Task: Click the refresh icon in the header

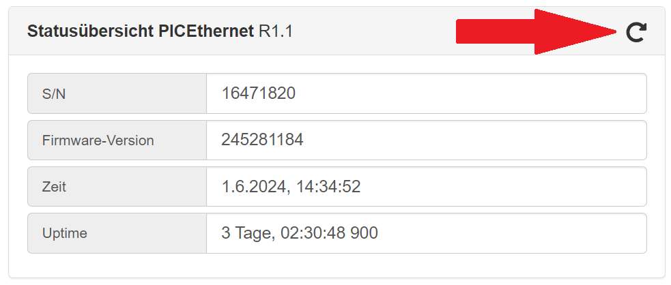Action: point(636,32)
